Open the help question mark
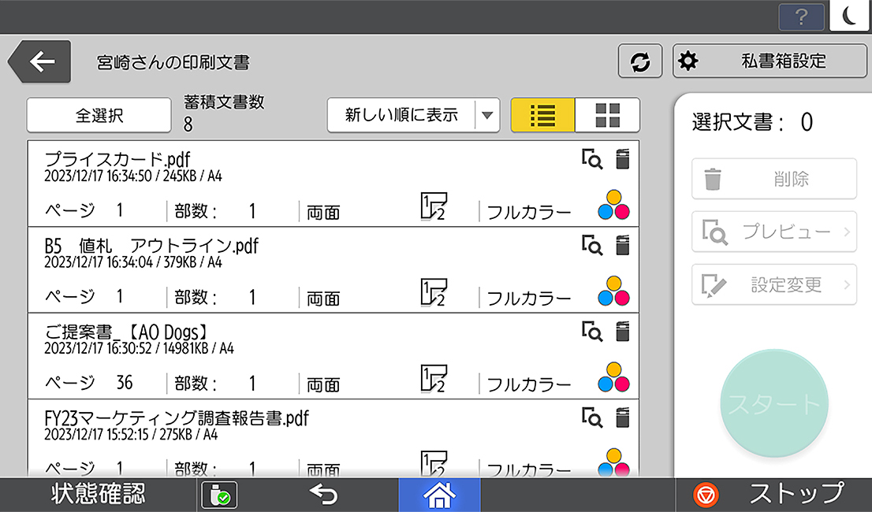The image size is (872, 512). click(801, 17)
